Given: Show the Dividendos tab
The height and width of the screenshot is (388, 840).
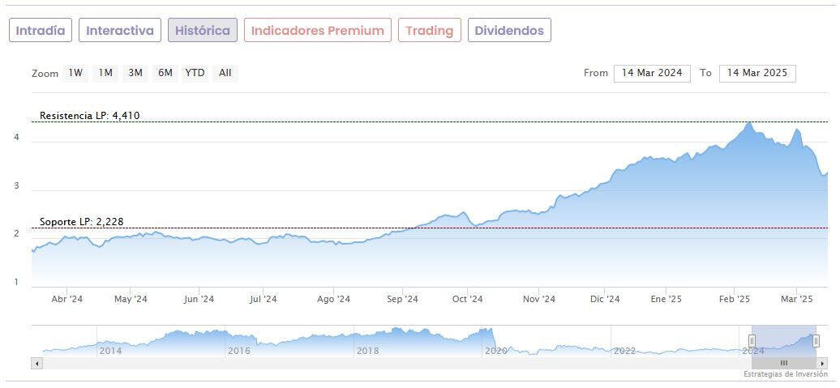Looking at the screenshot, I should coord(509,31).
